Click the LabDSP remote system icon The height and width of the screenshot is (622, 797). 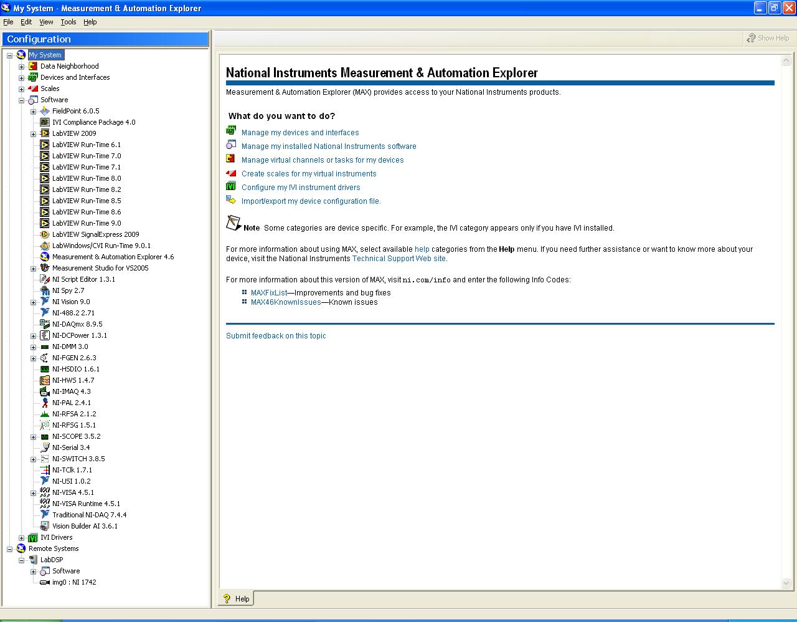point(33,560)
